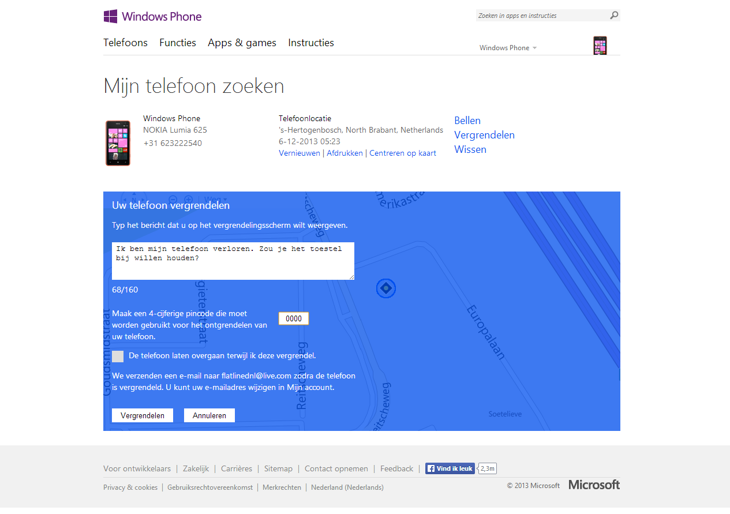Click the Carrières footer link
This screenshot has height=514, width=730.
click(237, 468)
